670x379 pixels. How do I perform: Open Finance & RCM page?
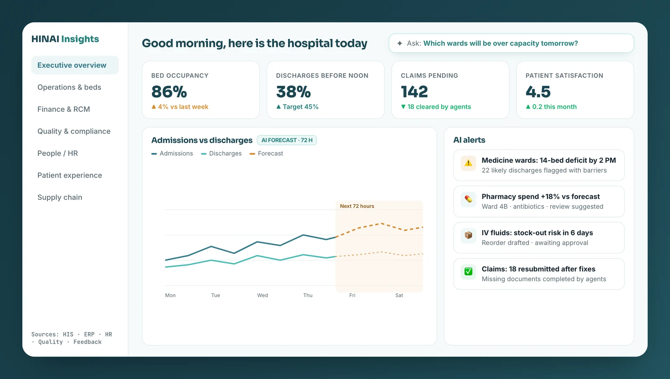tap(75, 109)
